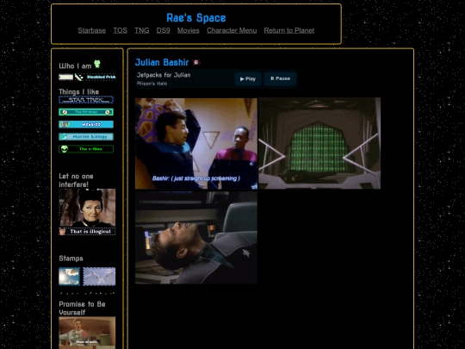Follow the Return to Planet link

coord(289,30)
